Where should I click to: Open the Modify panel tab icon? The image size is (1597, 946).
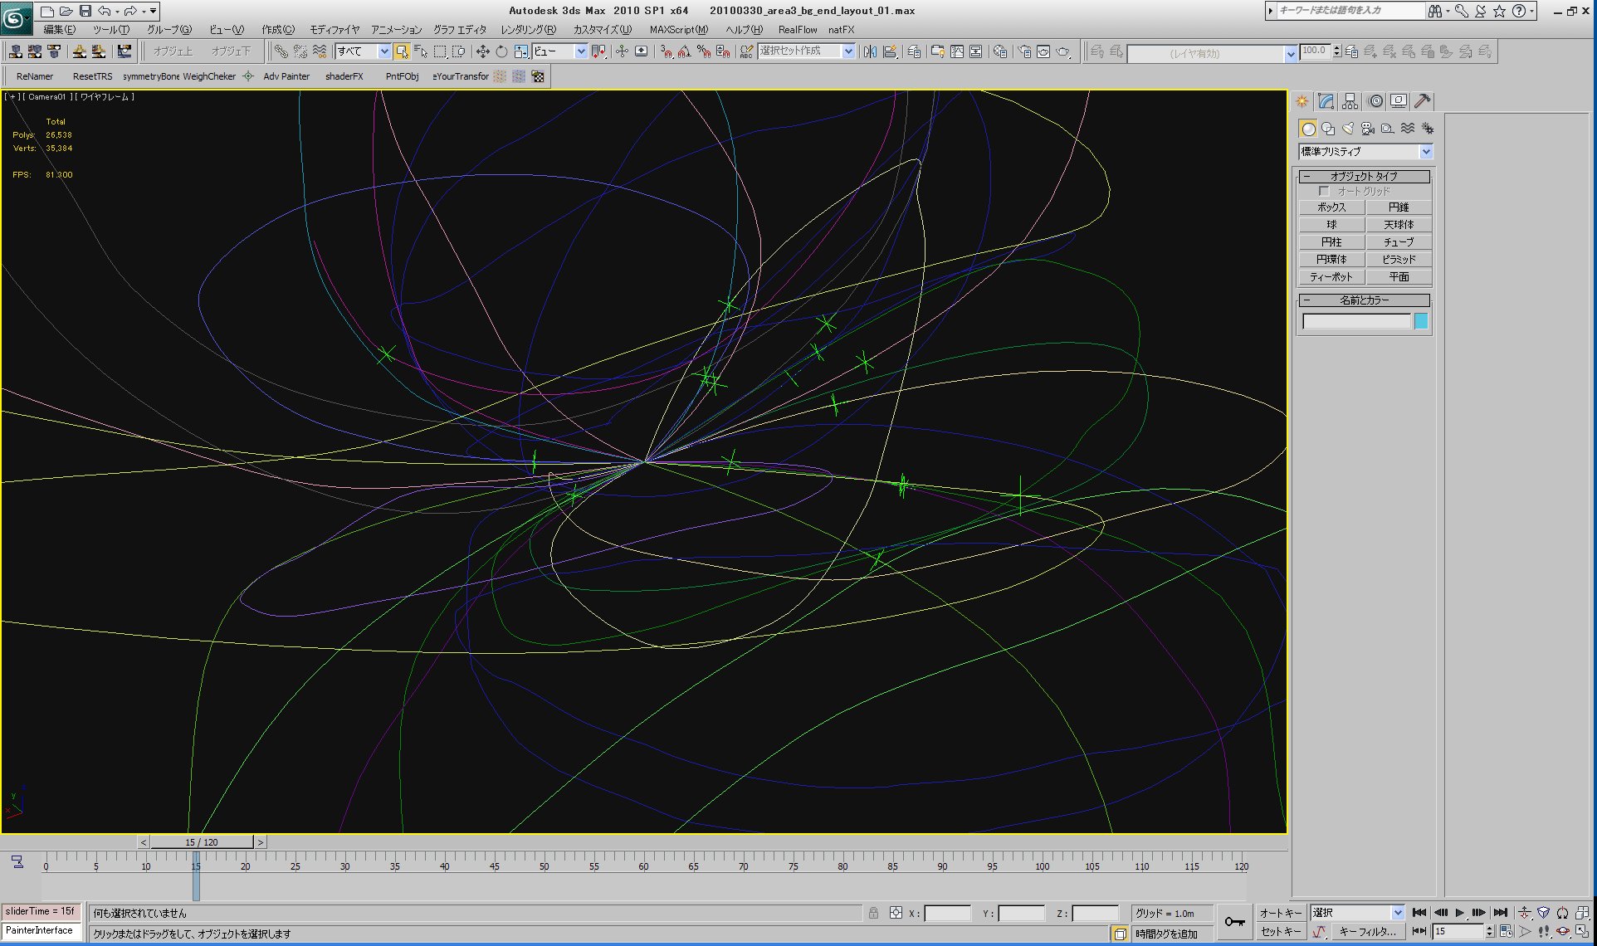pos(1326,101)
